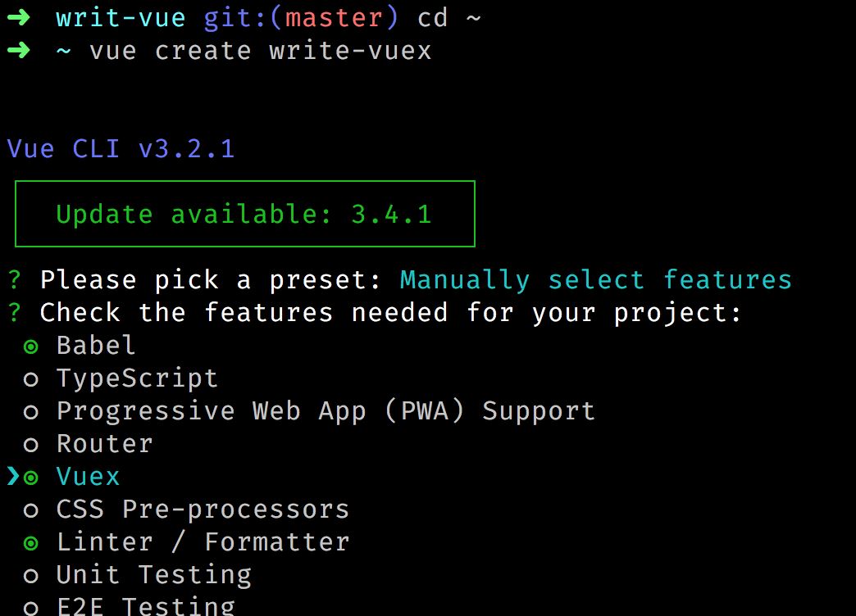
Task: Toggle the Babel feature checkbox
Action: 31,346
